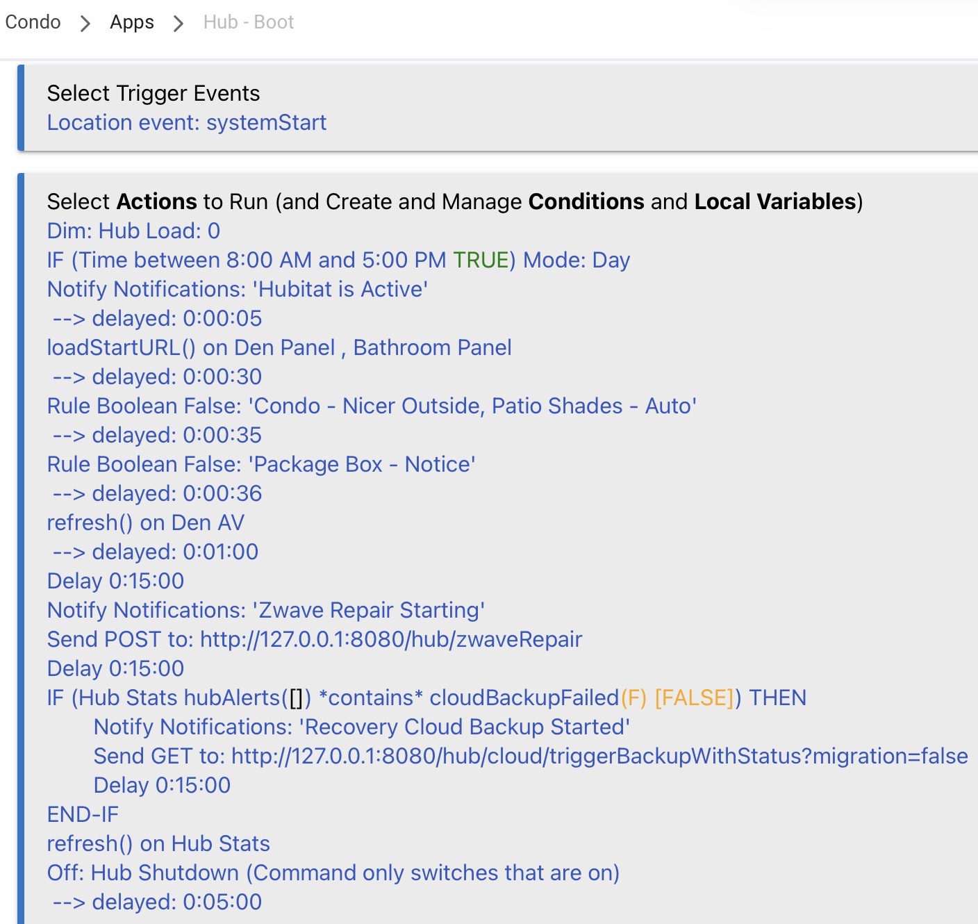This screenshot has height=924, width=978.
Task: Click the refresh() on Den AV action
Action: tap(145, 522)
